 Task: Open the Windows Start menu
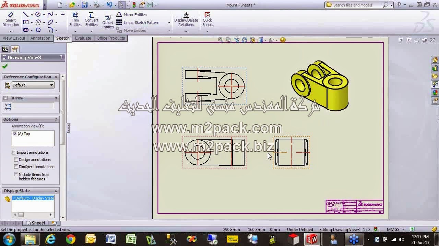(x=9, y=239)
